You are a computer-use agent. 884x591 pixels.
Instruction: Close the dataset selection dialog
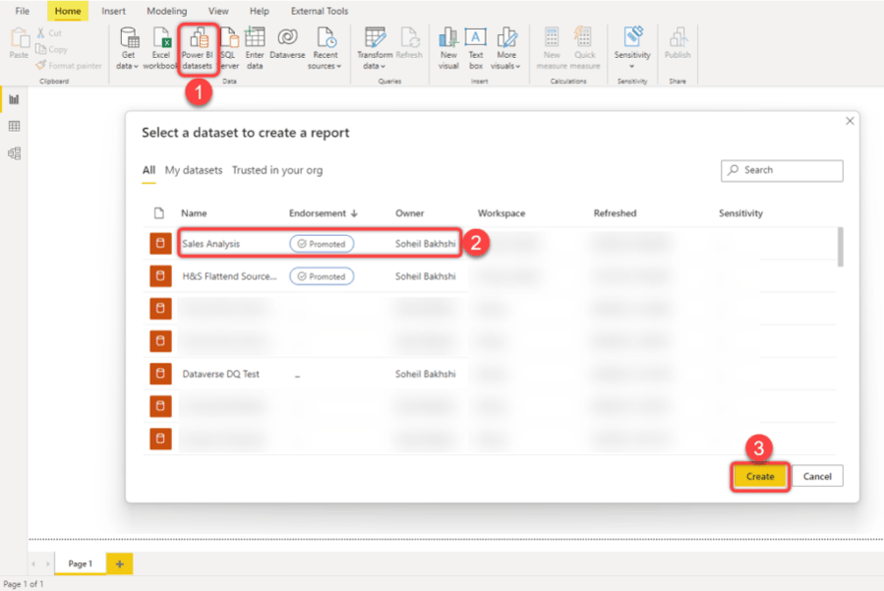[x=850, y=121]
